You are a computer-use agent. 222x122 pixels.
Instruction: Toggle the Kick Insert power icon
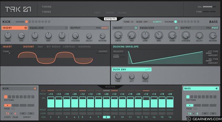tap(26, 28)
